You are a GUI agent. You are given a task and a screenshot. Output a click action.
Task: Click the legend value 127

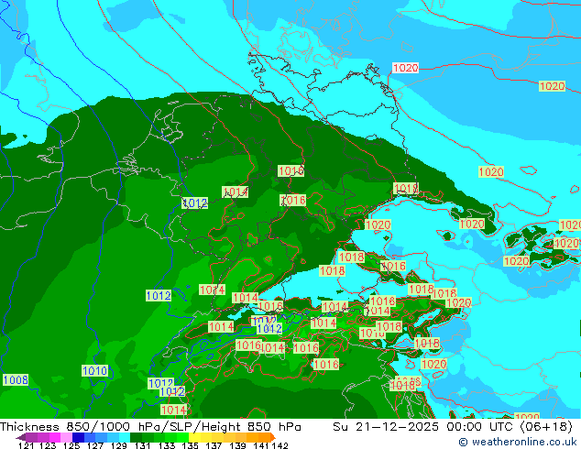95,445
